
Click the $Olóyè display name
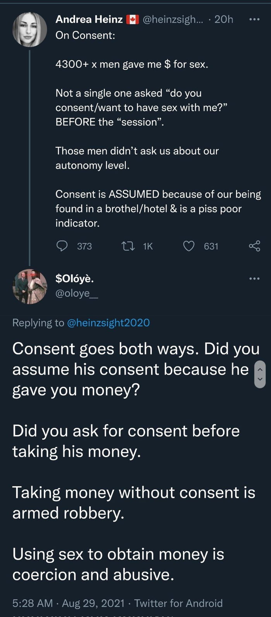click(x=74, y=278)
